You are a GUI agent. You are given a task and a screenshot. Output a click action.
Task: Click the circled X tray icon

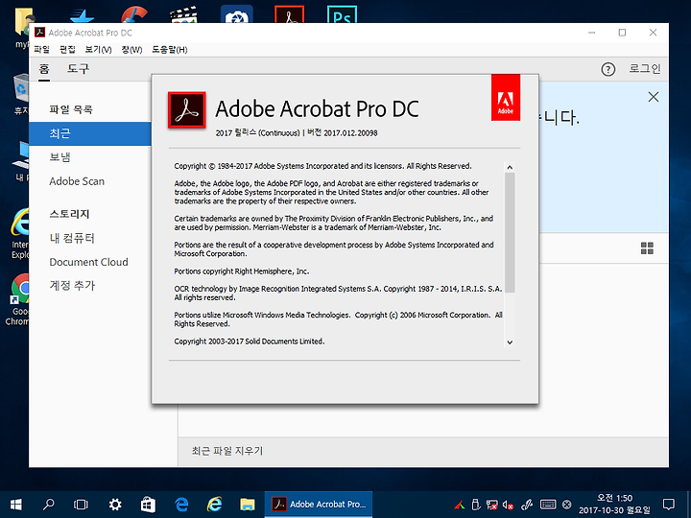567,505
